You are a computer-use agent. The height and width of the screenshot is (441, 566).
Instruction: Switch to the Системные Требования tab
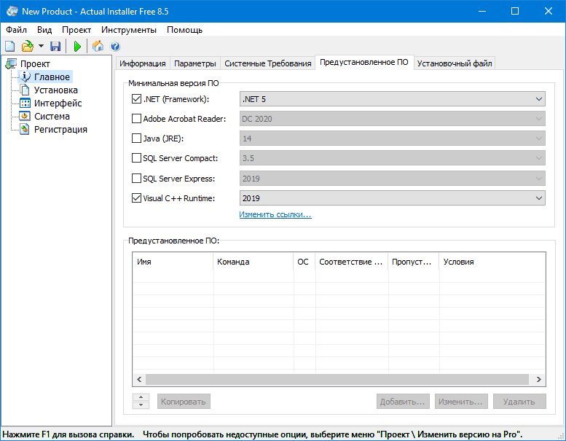pyautogui.click(x=267, y=63)
